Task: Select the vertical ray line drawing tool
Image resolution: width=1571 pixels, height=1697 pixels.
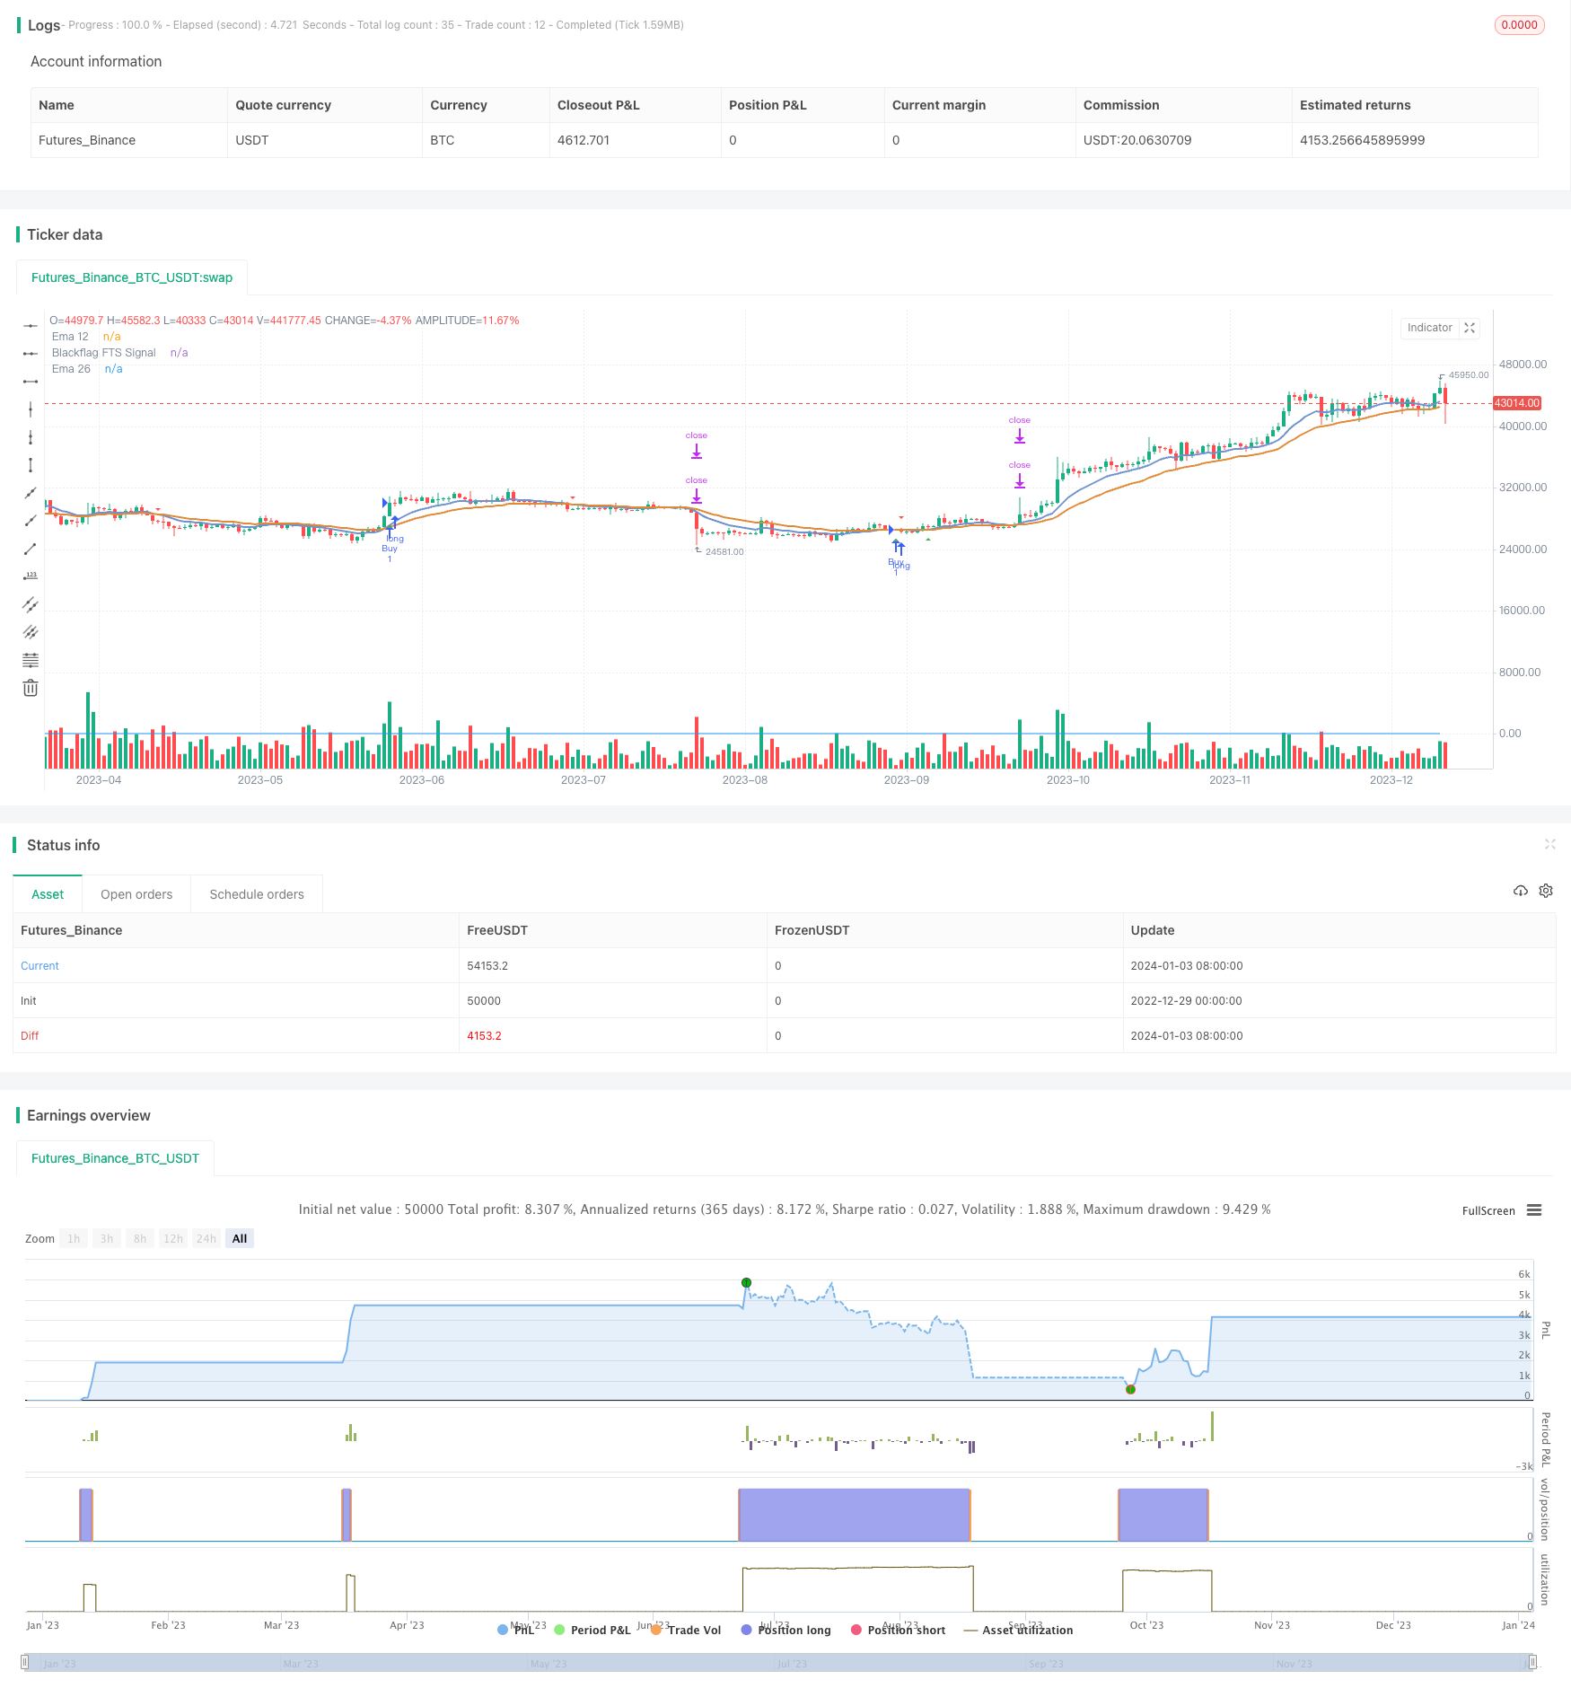Action: [x=31, y=437]
